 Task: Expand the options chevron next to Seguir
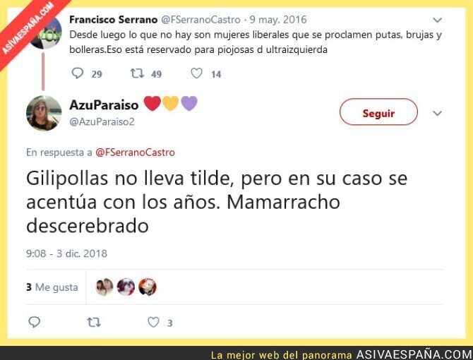[x=437, y=114]
